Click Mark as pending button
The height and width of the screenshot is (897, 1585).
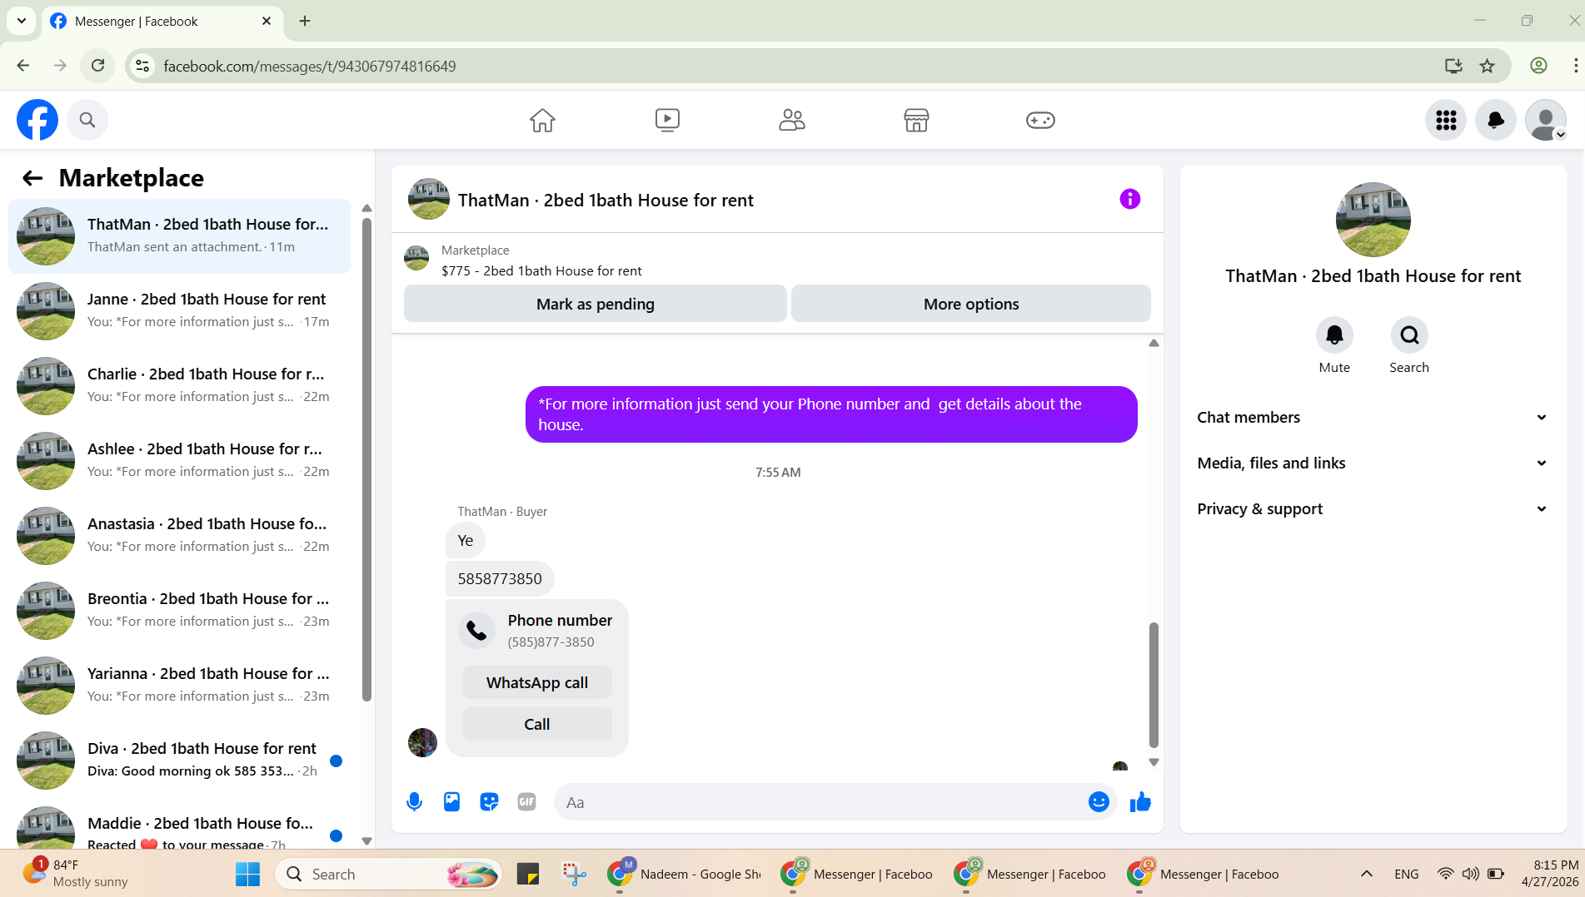(595, 304)
